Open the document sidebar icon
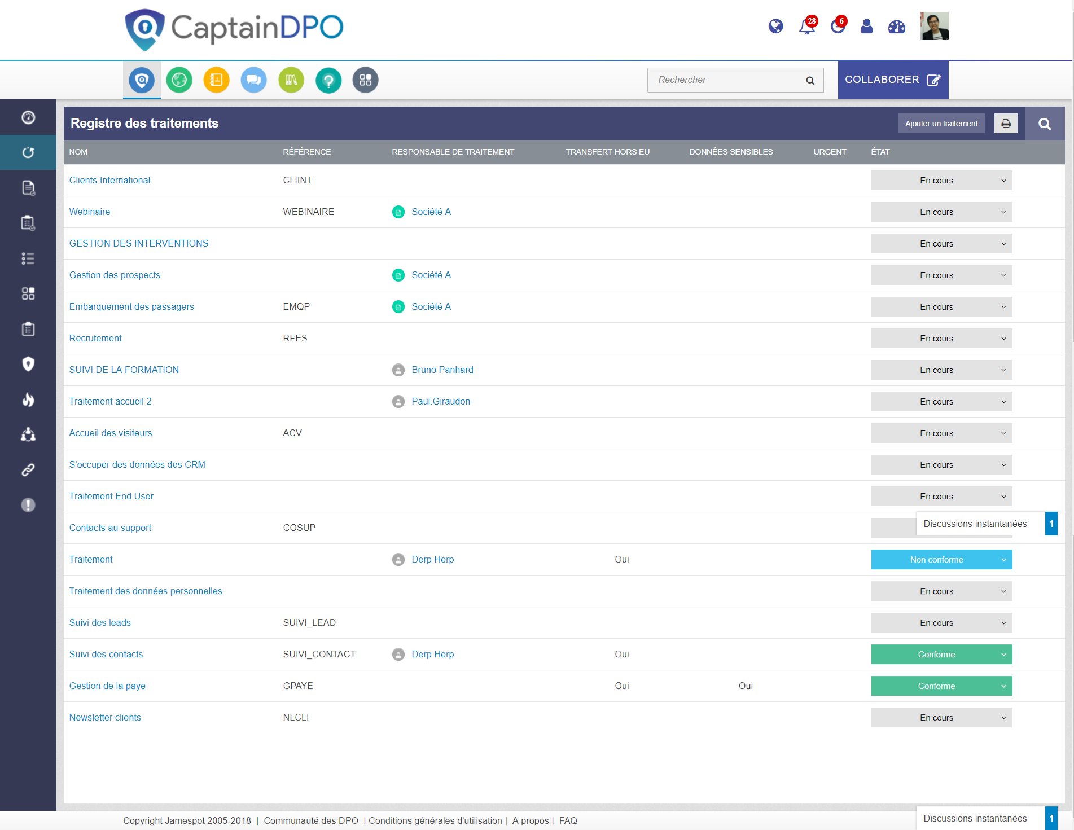This screenshot has width=1074, height=830. click(x=28, y=188)
